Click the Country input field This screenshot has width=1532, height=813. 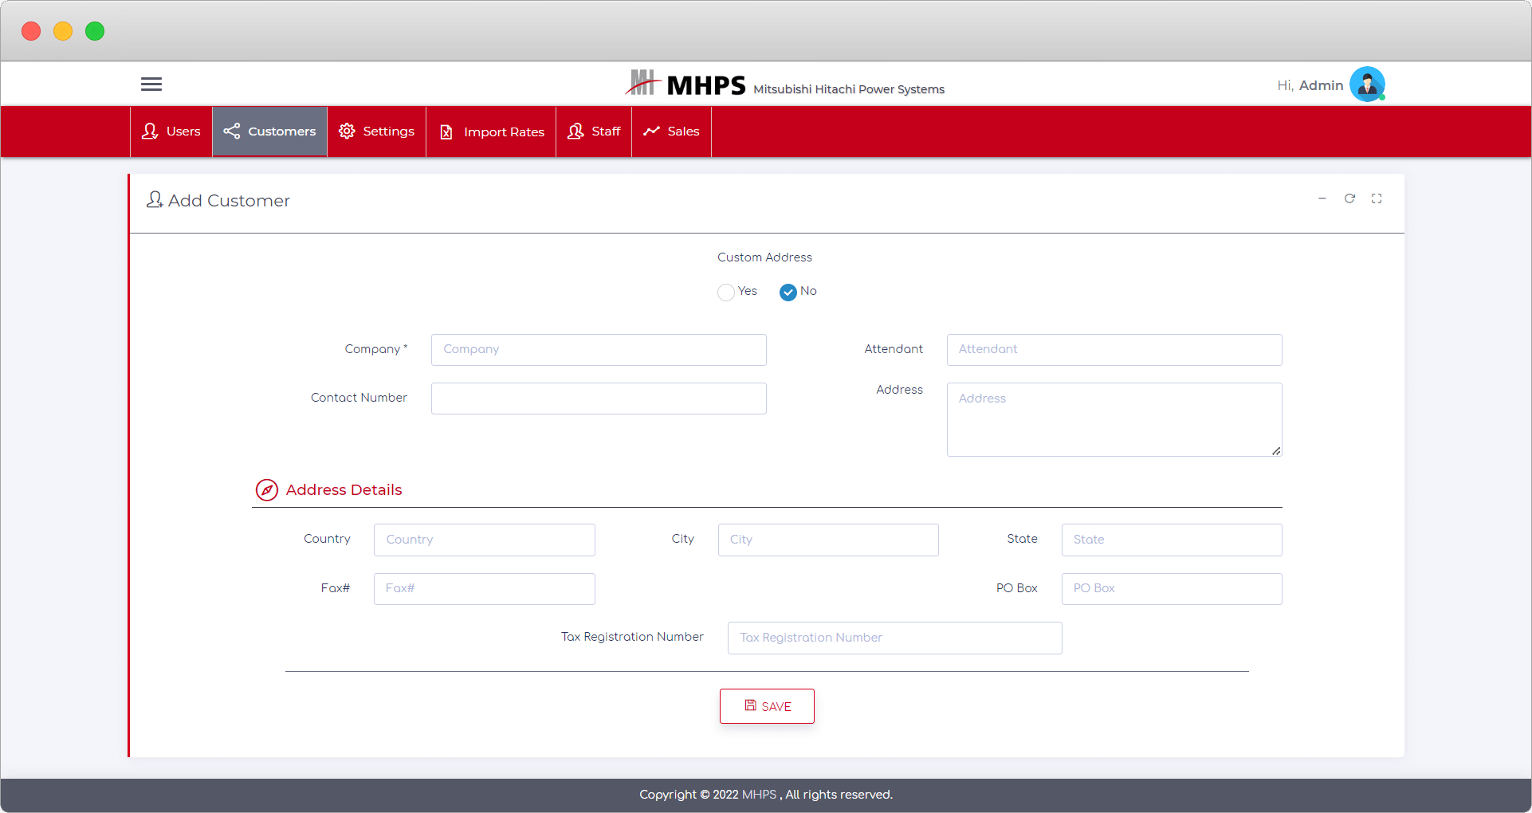click(x=485, y=540)
